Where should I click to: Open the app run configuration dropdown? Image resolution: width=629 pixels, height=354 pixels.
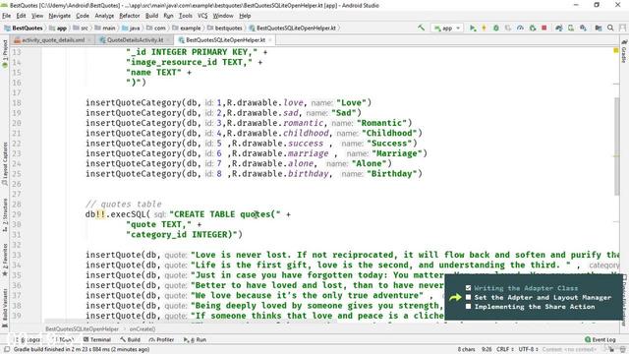447,28
